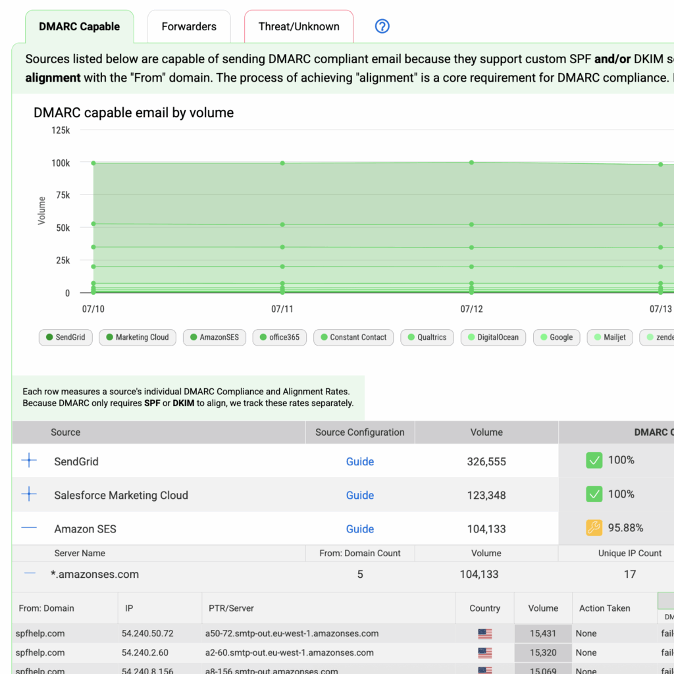
Task: Open the SendGrid configuration Guide link
Action: [x=360, y=461]
